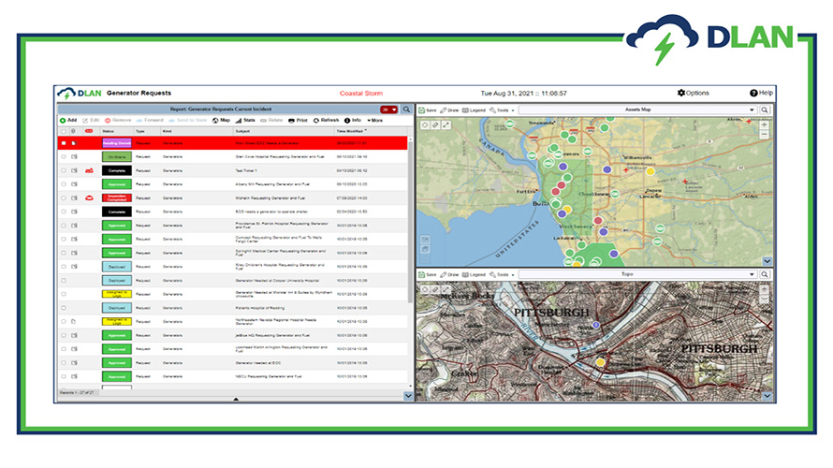
Task: Select the Cooper University Hospital row checkbox
Action: point(64,281)
